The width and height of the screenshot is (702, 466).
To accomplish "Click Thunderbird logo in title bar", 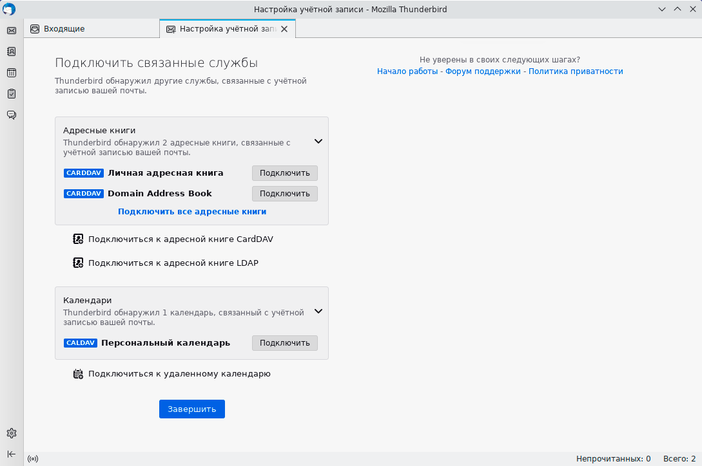I will click(9, 9).
